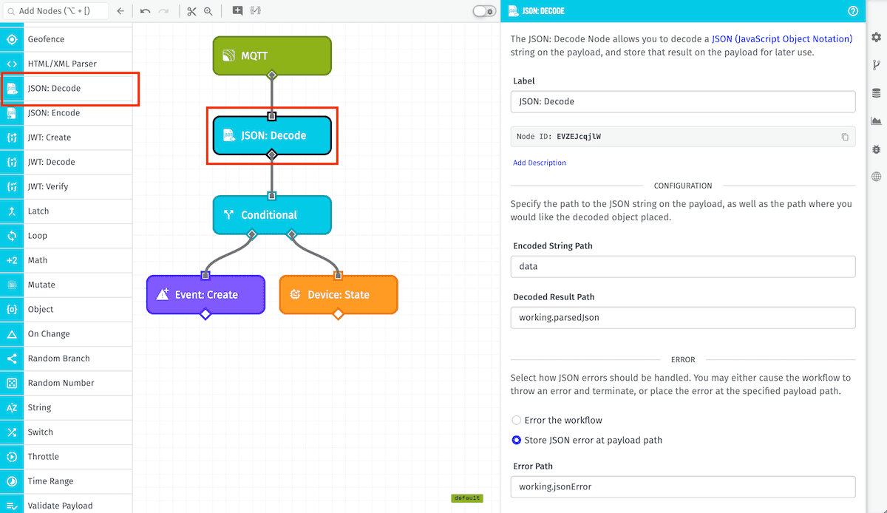Click the Encoded String Path field
887x513 pixels.
(682, 266)
